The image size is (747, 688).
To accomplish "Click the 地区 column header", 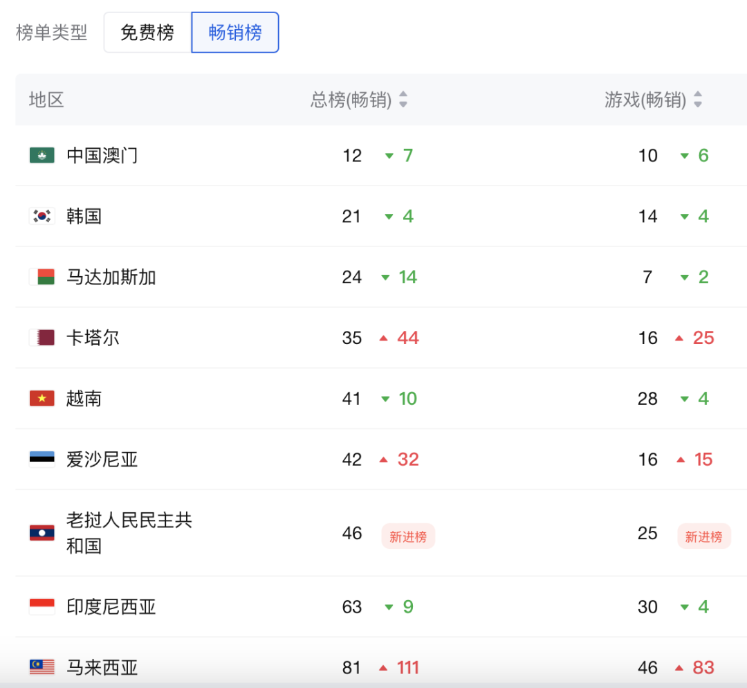I will click(46, 100).
